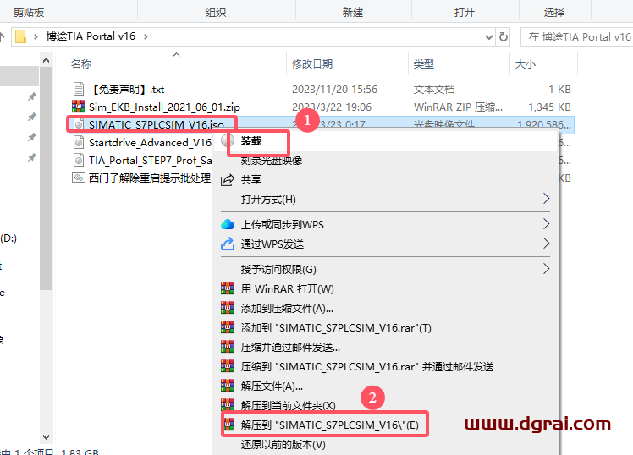The image size is (633, 455).
Task: Select 解压到 "SIMATIC_S7PLCSIM_V16\"(E)
Action: (330, 425)
